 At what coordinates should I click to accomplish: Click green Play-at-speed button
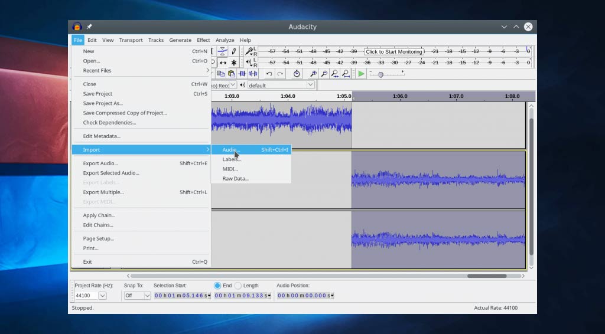pyautogui.click(x=361, y=74)
